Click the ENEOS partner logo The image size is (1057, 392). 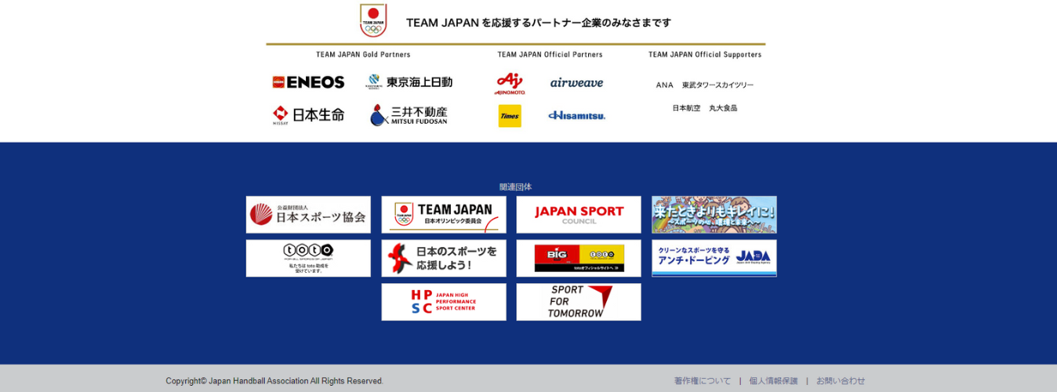pyautogui.click(x=308, y=82)
